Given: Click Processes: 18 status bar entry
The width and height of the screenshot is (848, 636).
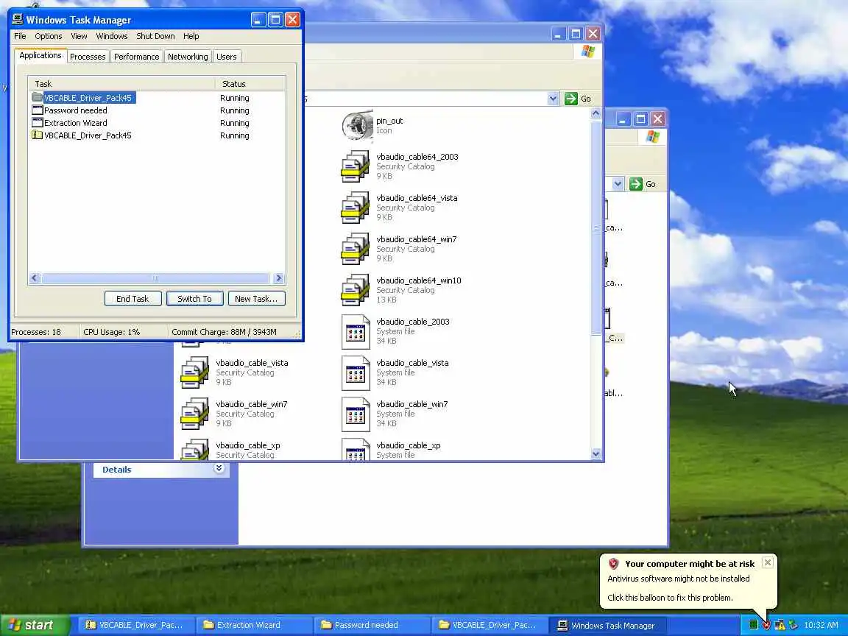Looking at the screenshot, I should pyautogui.click(x=35, y=332).
